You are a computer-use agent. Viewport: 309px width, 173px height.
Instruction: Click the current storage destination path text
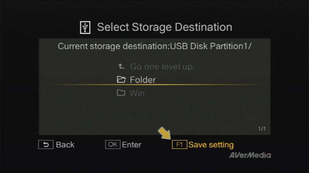tap(155, 47)
